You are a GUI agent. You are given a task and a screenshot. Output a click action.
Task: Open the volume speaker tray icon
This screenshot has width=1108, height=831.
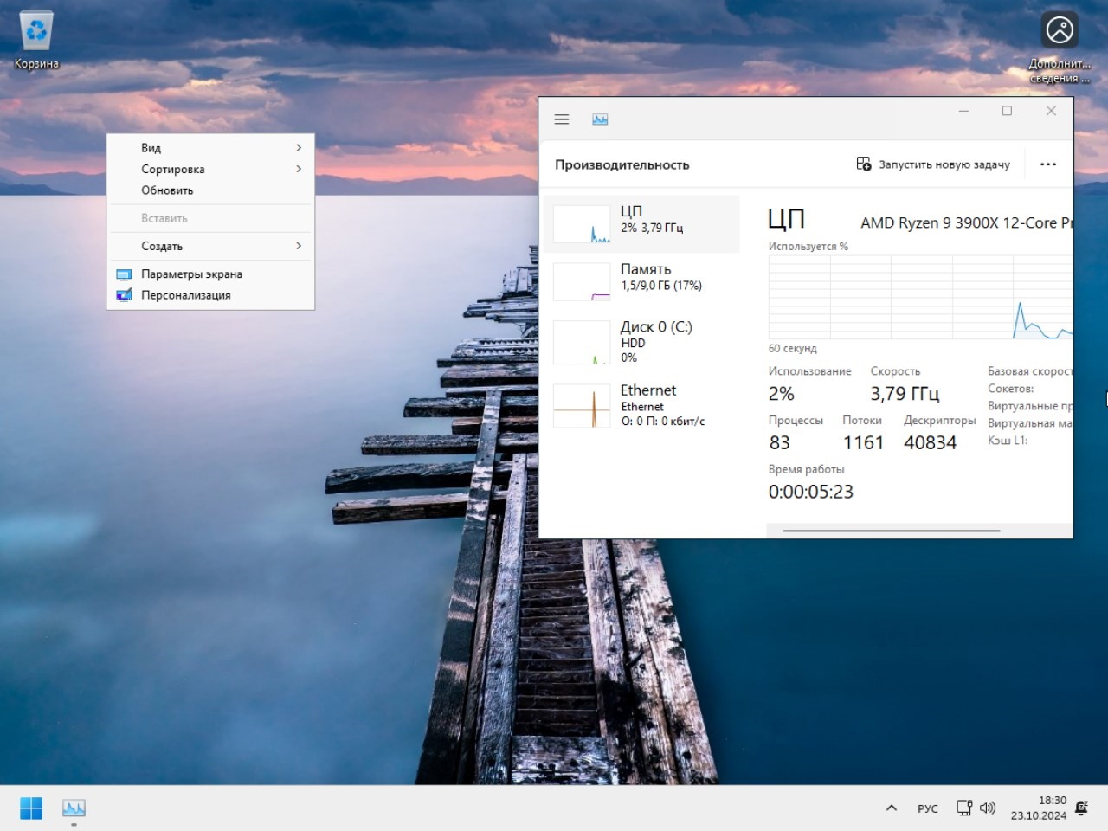coord(988,808)
